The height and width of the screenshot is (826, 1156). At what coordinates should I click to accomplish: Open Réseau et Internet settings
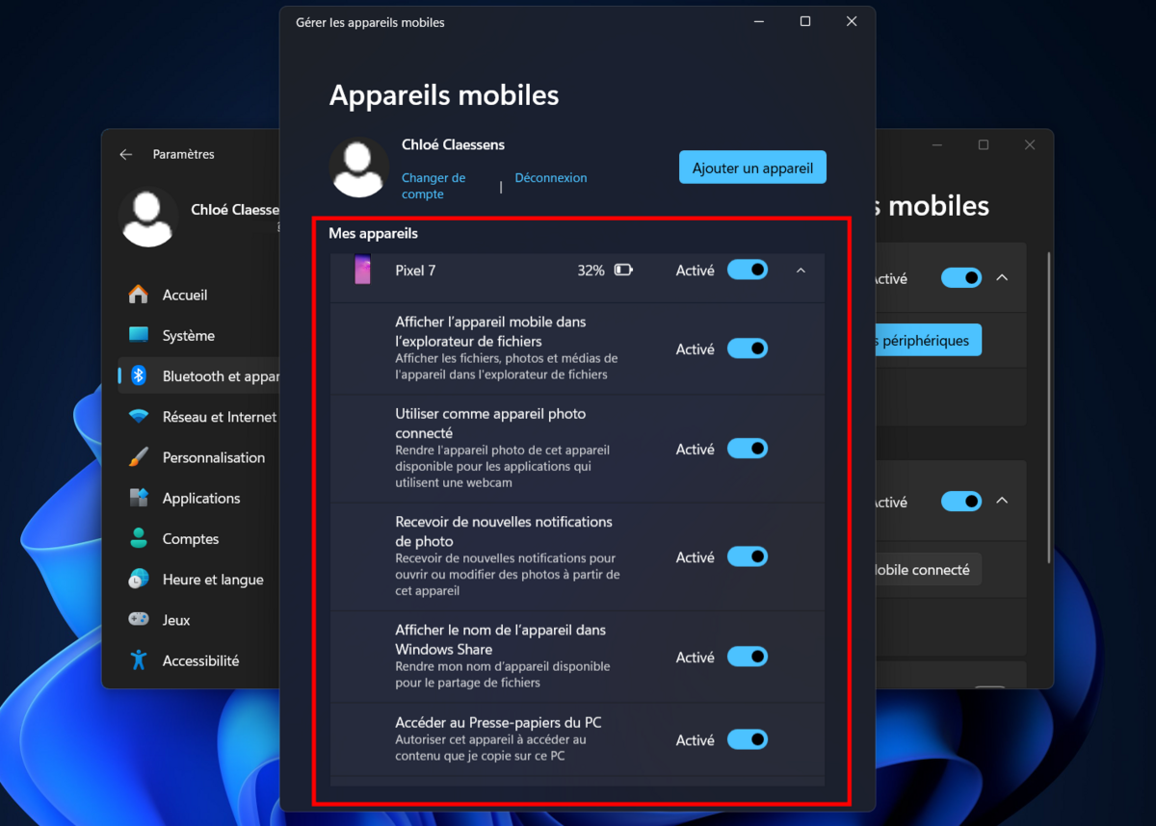(198, 417)
